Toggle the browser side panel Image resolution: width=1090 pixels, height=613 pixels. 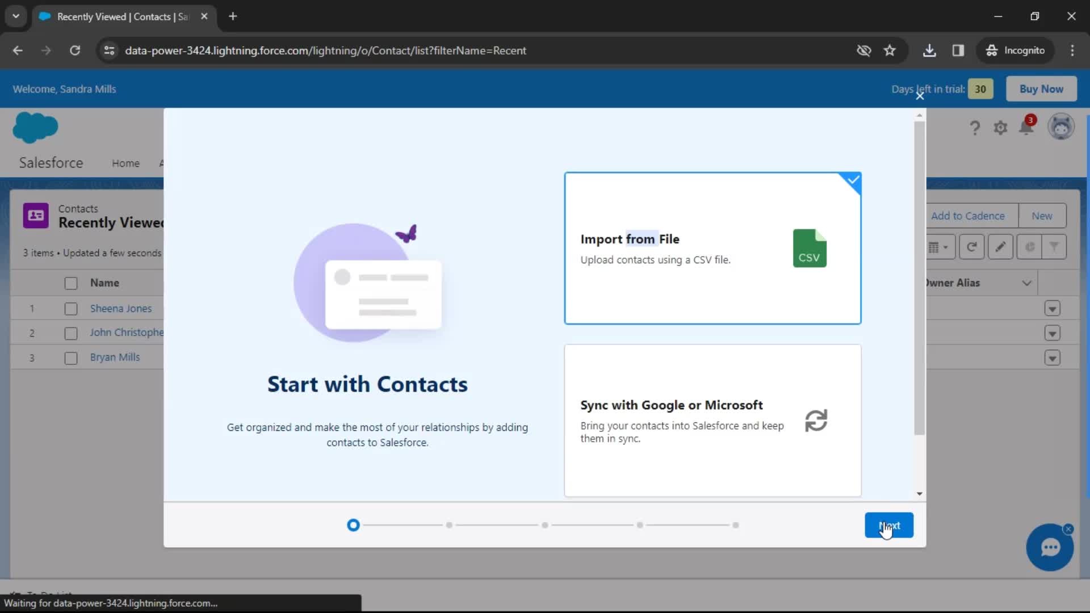958,51
